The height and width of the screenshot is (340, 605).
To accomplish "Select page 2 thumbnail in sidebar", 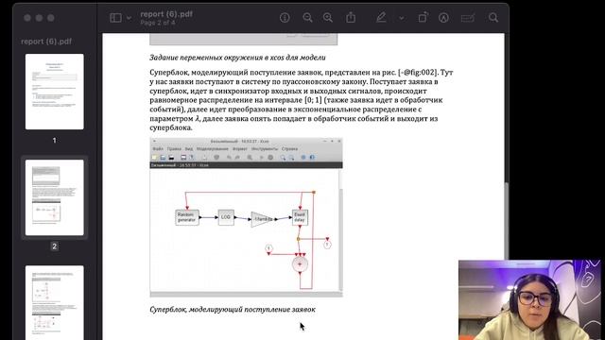I will point(55,197).
